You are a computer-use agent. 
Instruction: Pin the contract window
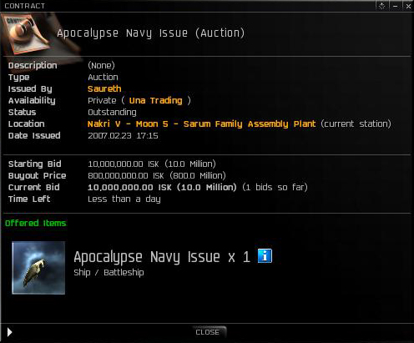tap(382, 6)
